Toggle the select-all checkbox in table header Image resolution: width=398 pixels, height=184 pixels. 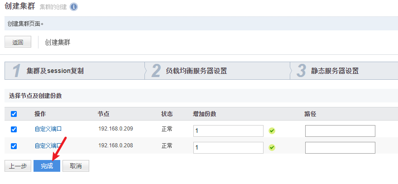[x=14, y=114]
